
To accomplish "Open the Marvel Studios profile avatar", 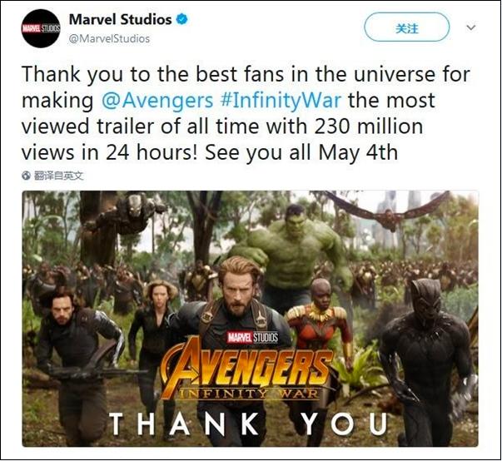I will (41, 28).
